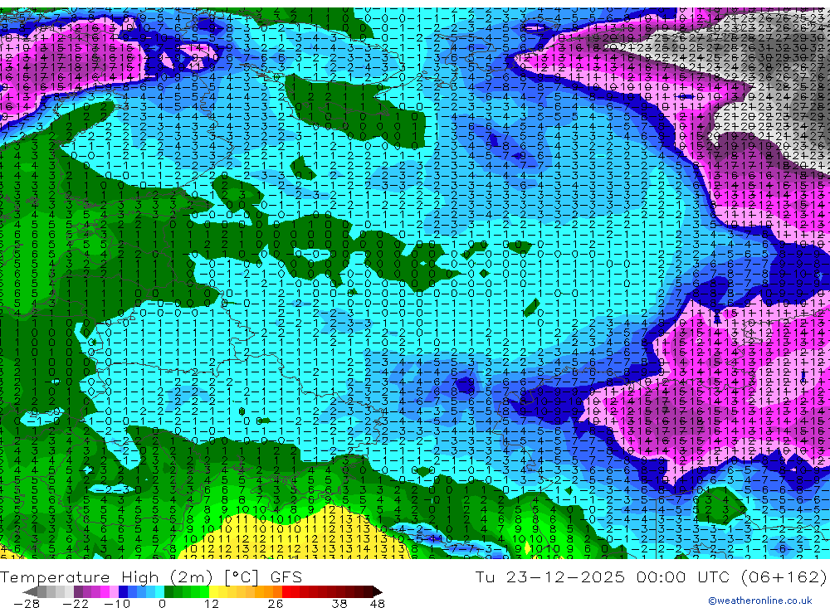830x608 pixels.
Task: Click the '26' legend label
Action: 276,603
